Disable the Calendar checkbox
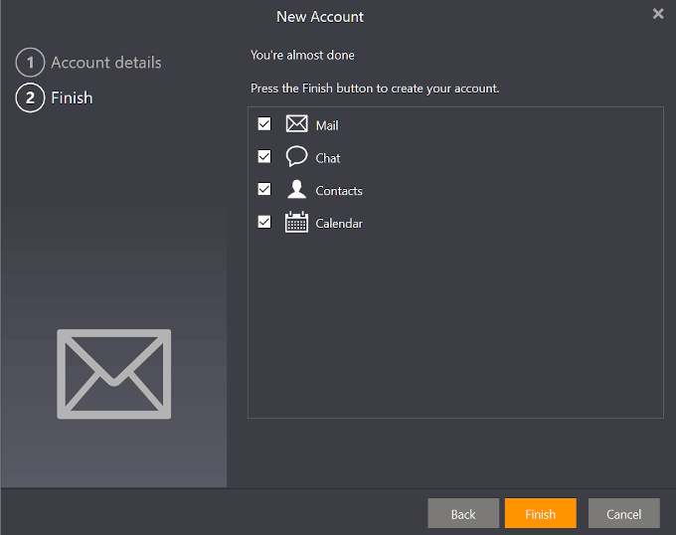Image resolution: width=676 pixels, height=535 pixels. tap(264, 222)
